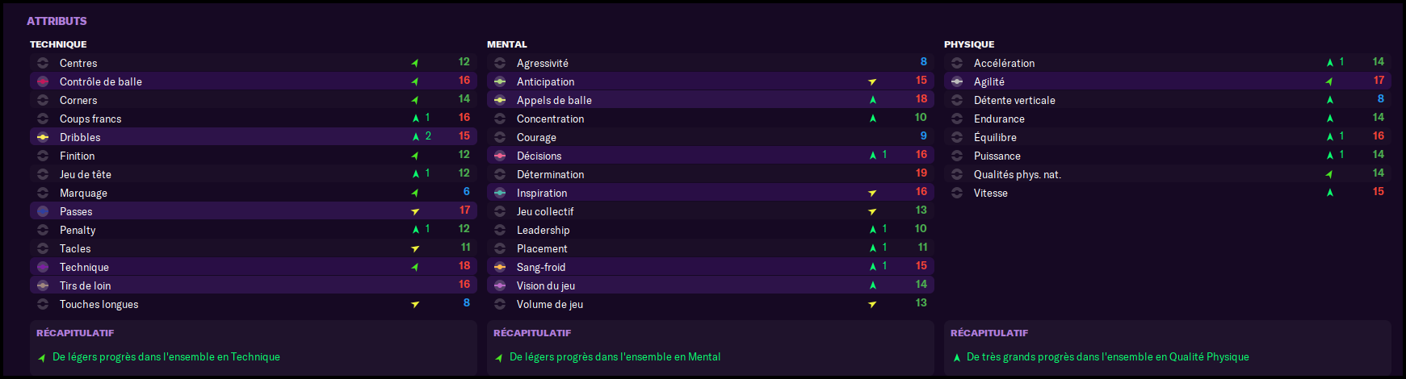Click the yellow trend arrow for Touches longues
The width and height of the screenshot is (1406, 379).
pyautogui.click(x=415, y=305)
